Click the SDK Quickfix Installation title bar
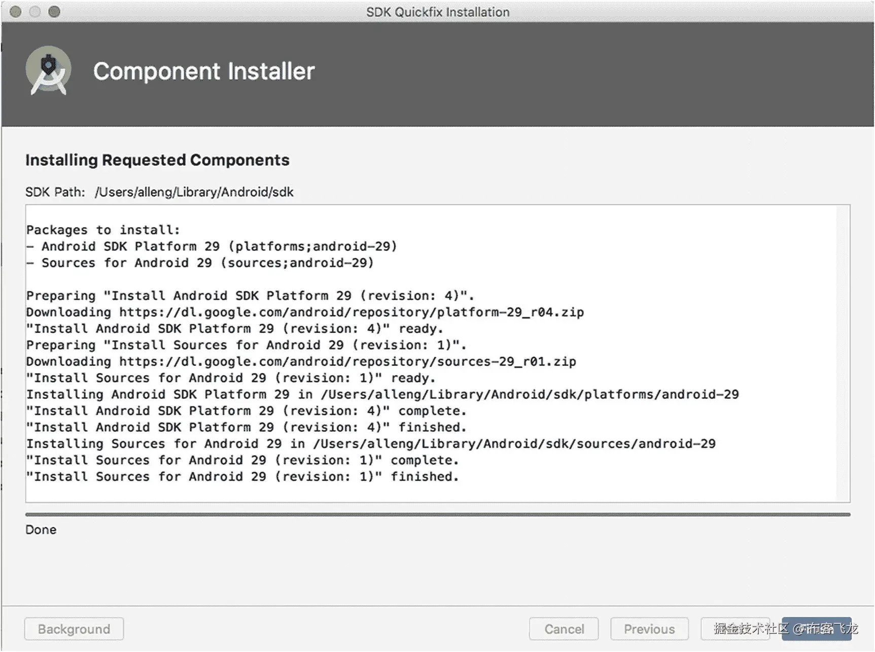The image size is (875, 652). 437,12
